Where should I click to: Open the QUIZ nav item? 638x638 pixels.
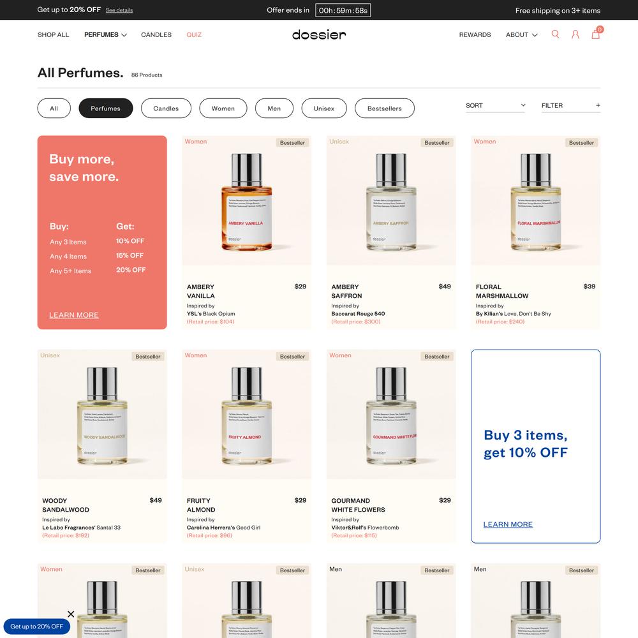click(x=194, y=34)
